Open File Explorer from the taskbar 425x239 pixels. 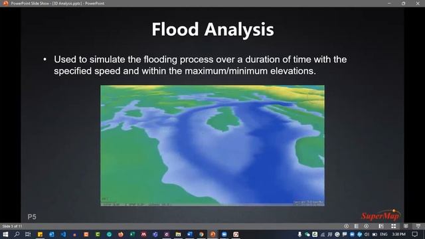(178, 234)
